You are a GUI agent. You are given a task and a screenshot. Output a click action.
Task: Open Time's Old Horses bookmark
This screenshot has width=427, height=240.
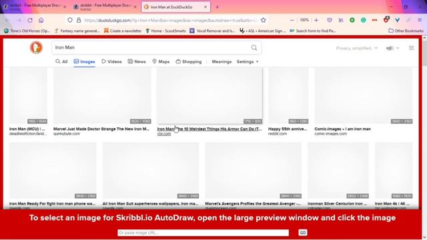pyautogui.click(x=27, y=31)
